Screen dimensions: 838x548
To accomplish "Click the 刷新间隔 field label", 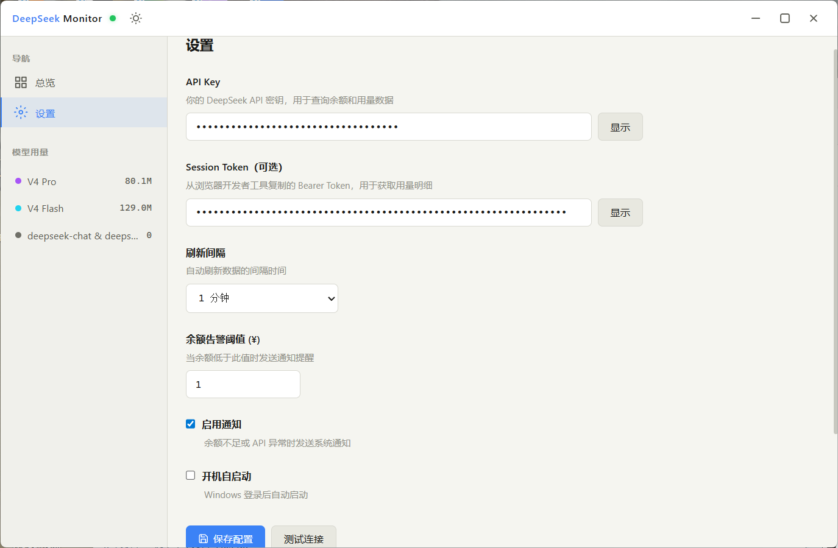I will coord(206,253).
